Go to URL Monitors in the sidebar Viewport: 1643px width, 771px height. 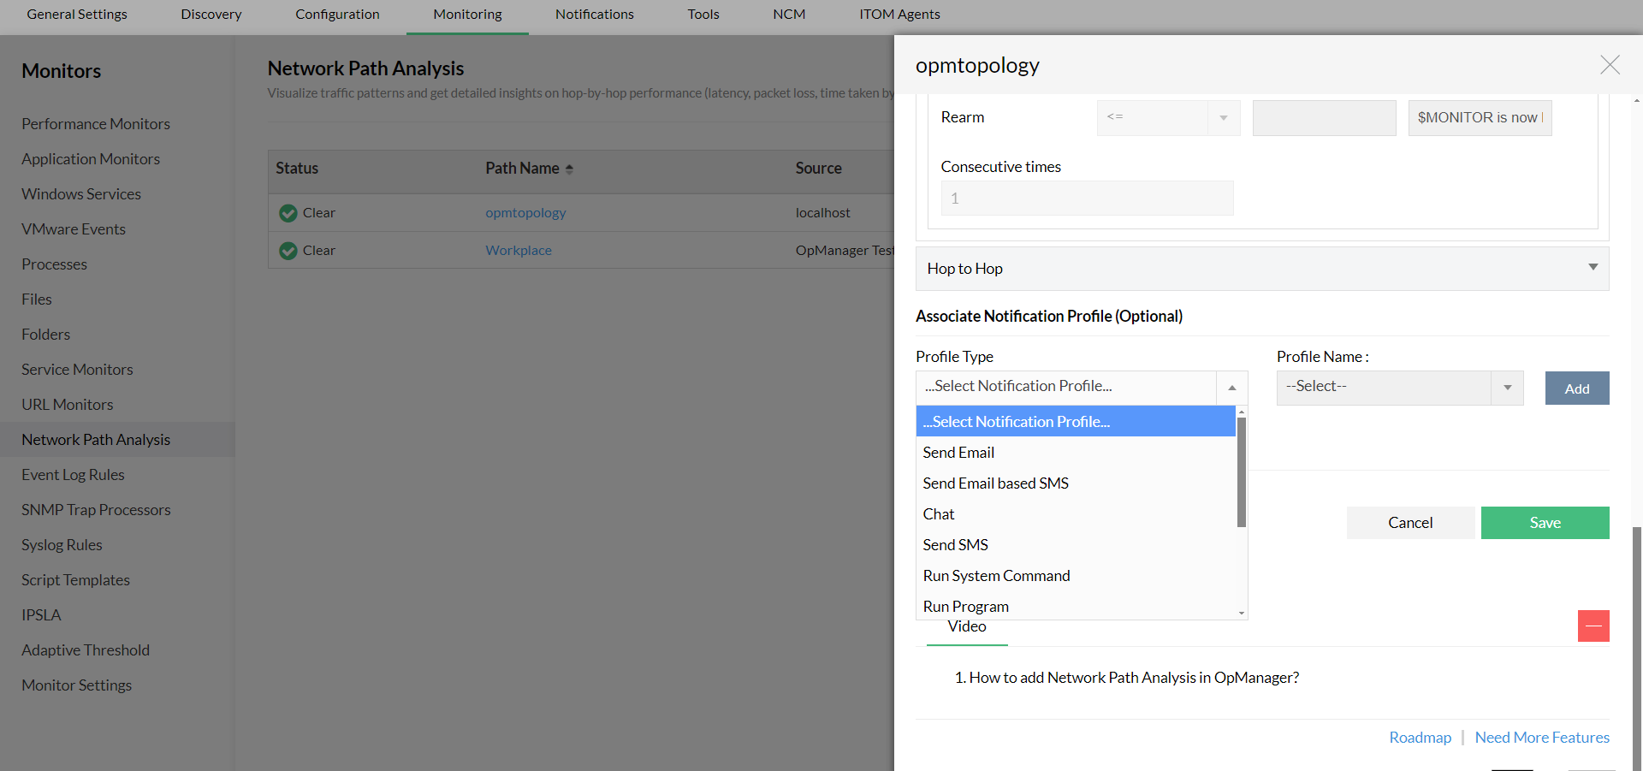click(68, 405)
